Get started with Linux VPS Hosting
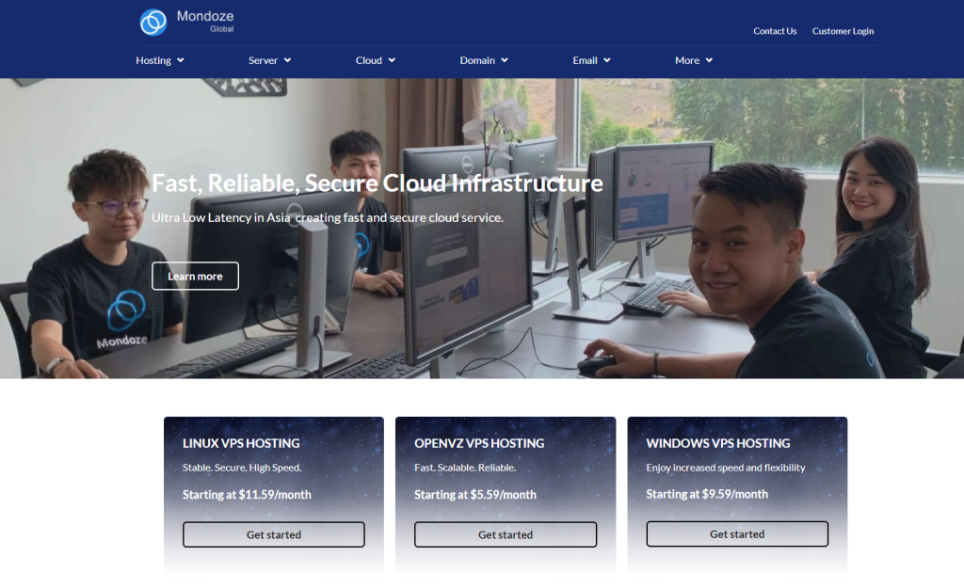Viewport: 964px width, 588px height. pos(274,534)
